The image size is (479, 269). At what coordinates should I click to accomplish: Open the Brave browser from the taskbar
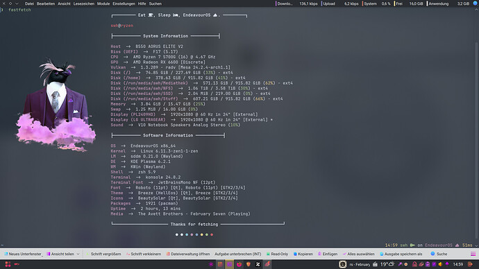(x=249, y=264)
